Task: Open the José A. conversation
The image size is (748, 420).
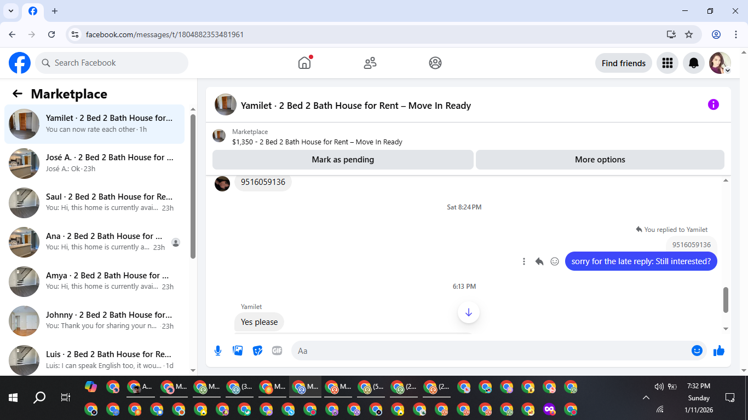Action: click(x=95, y=164)
